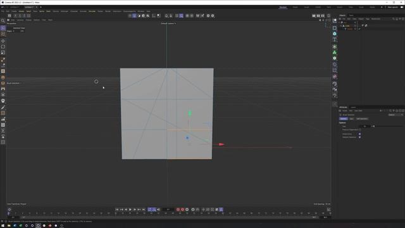Select the Options tab in Attributes
The height and width of the screenshot is (228, 405).
[343, 119]
